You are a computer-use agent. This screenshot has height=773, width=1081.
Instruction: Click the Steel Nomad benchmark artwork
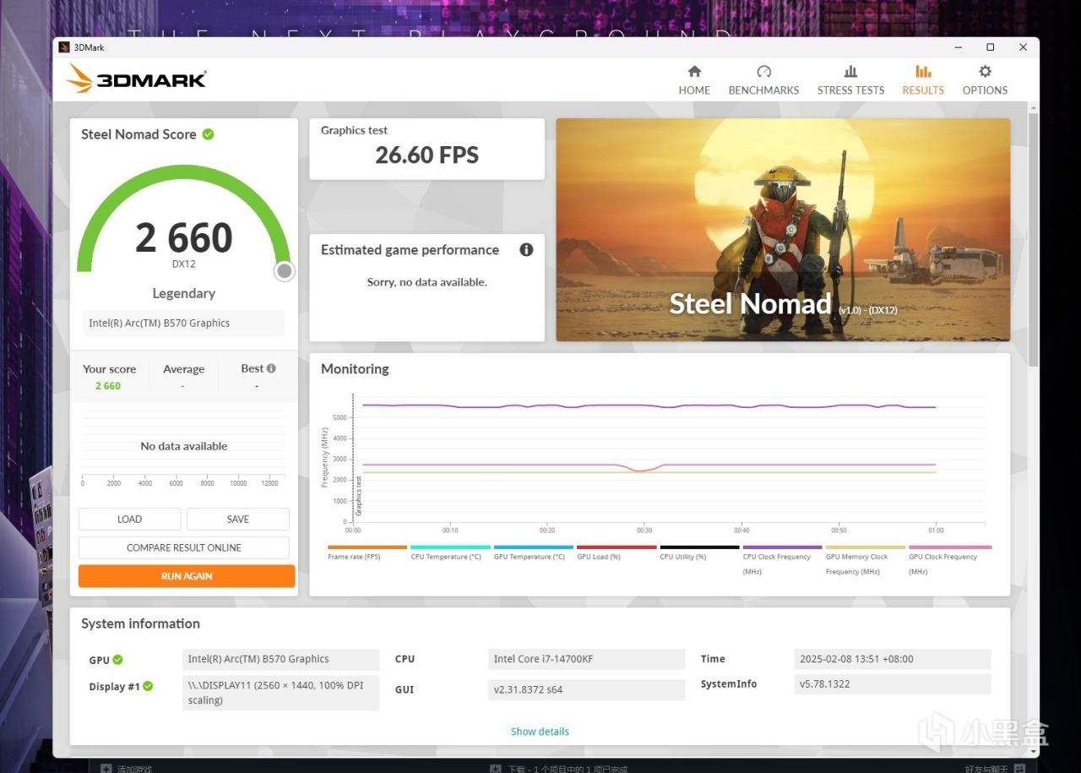tap(783, 230)
